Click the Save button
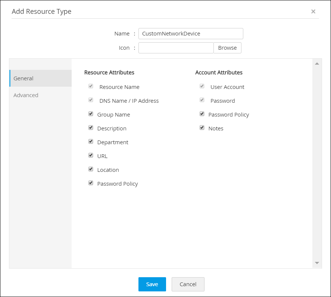 152,284
